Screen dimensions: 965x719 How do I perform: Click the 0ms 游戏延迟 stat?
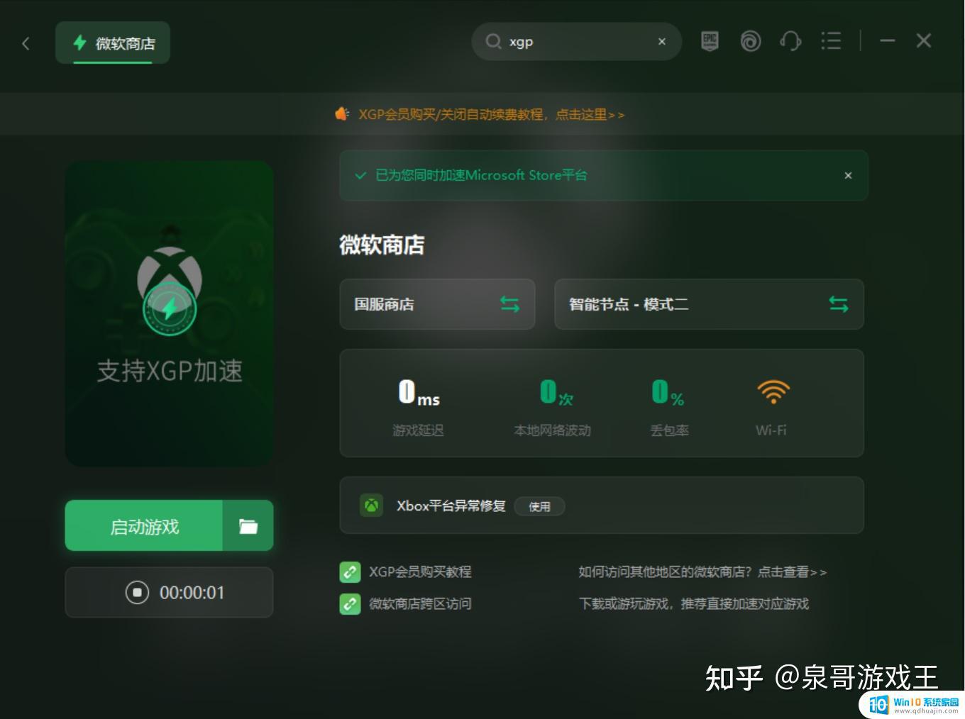(x=419, y=407)
